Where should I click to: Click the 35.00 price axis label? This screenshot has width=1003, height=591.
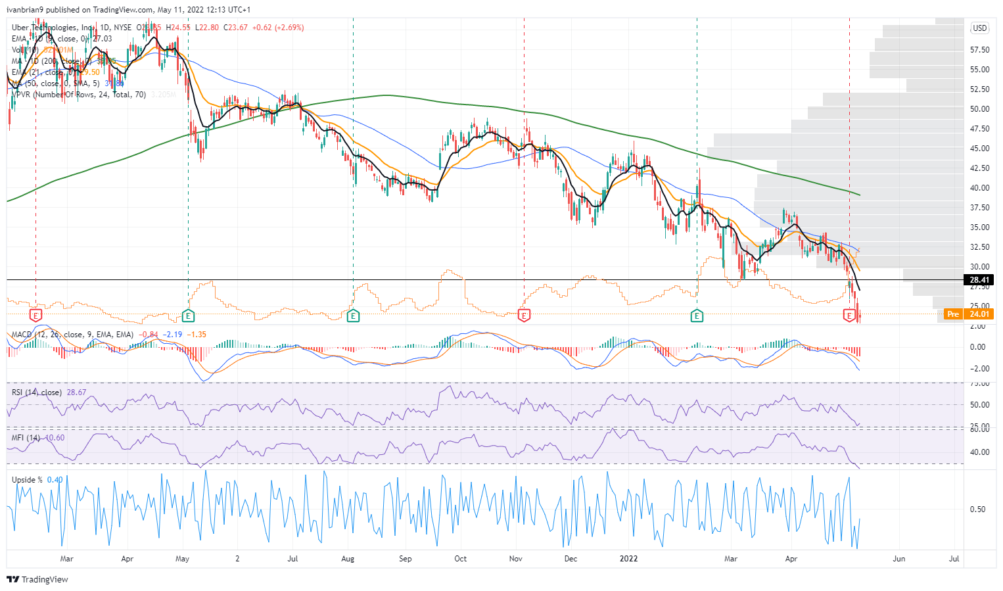[x=979, y=227]
